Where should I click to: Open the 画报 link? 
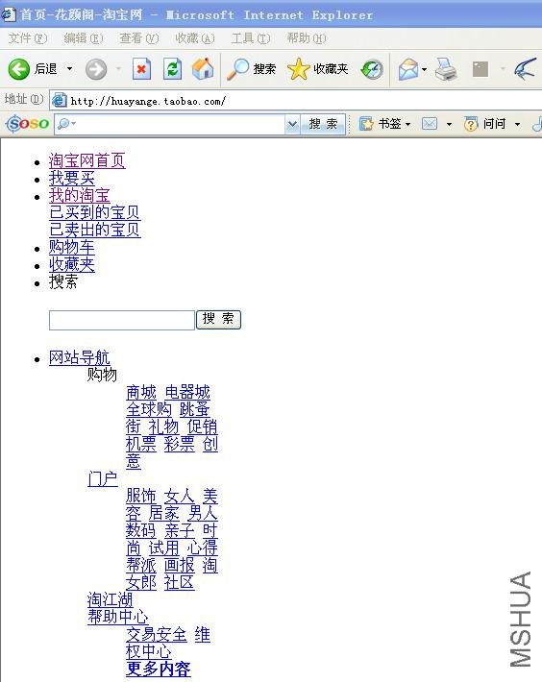pyautogui.click(x=179, y=565)
